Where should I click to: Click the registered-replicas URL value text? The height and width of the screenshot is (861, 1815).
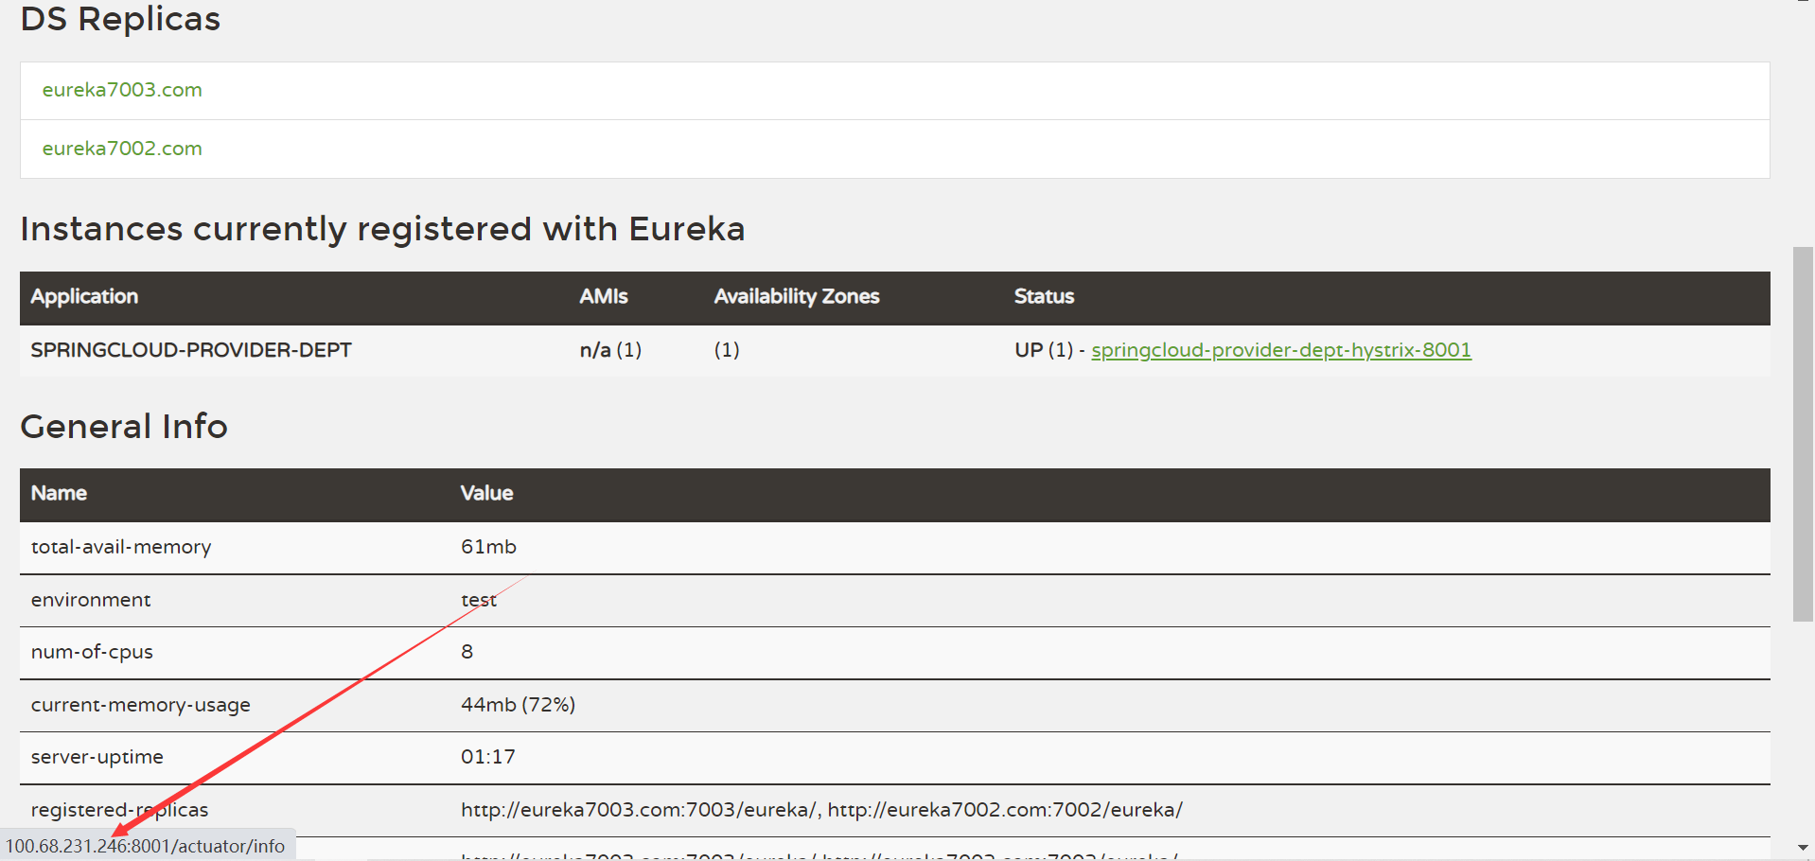820,810
